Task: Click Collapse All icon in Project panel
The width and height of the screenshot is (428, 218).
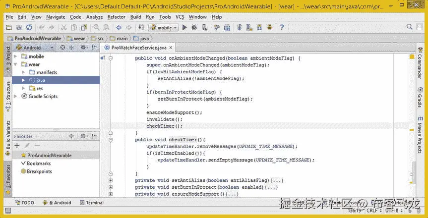Action: point(71,48)
